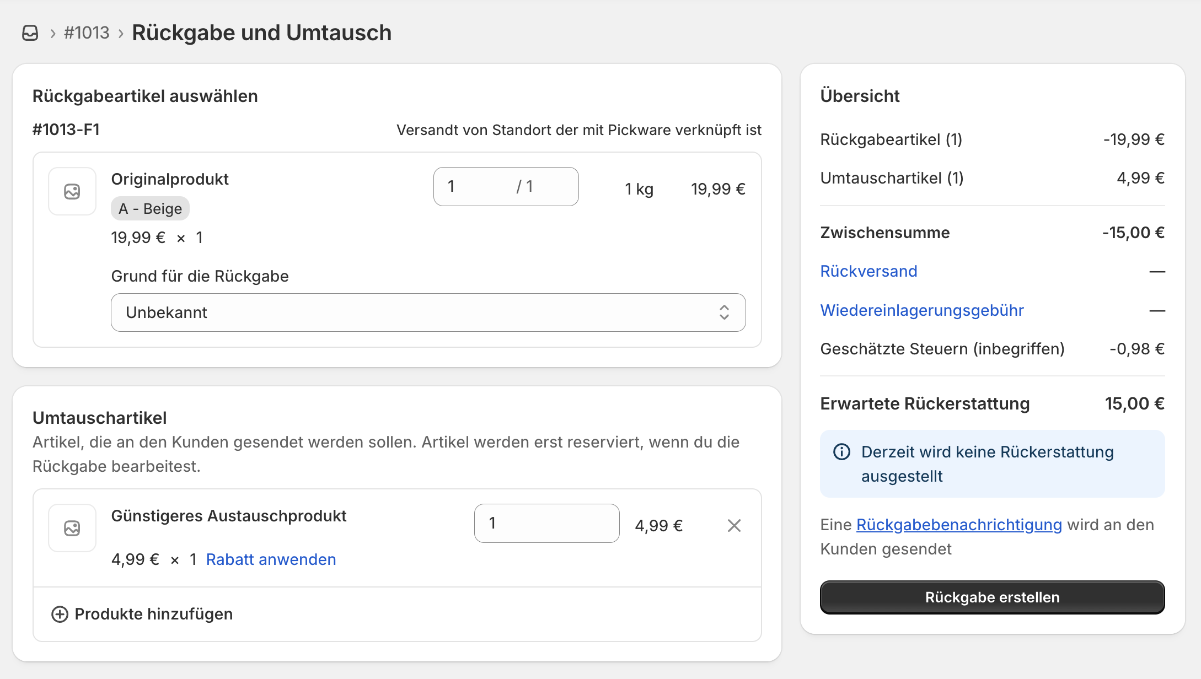1201x679 pixels.
Task: Click the Rückgabe und Umtausch page title
Action: [261, 33]
